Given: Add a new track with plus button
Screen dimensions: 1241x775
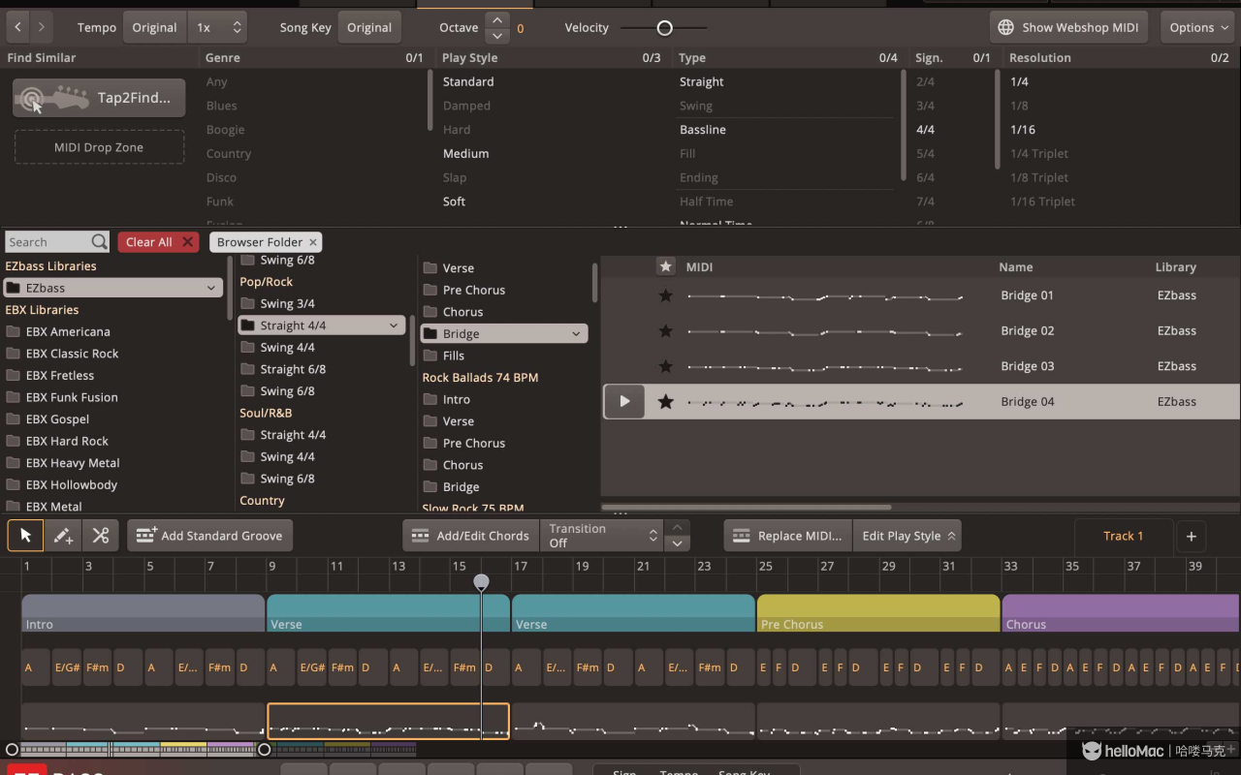Looking at the screenshot, I should coord(1192,536).
